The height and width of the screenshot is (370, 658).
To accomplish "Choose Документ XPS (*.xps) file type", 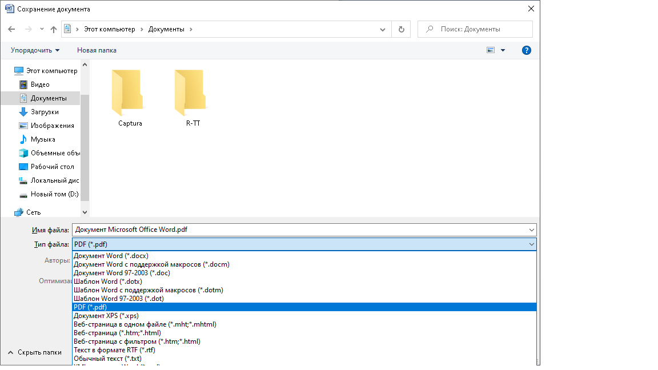I will point(304,316).
